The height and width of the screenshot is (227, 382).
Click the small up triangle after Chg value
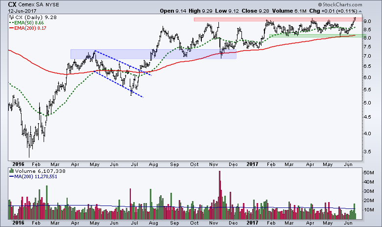tap(360, 11)
